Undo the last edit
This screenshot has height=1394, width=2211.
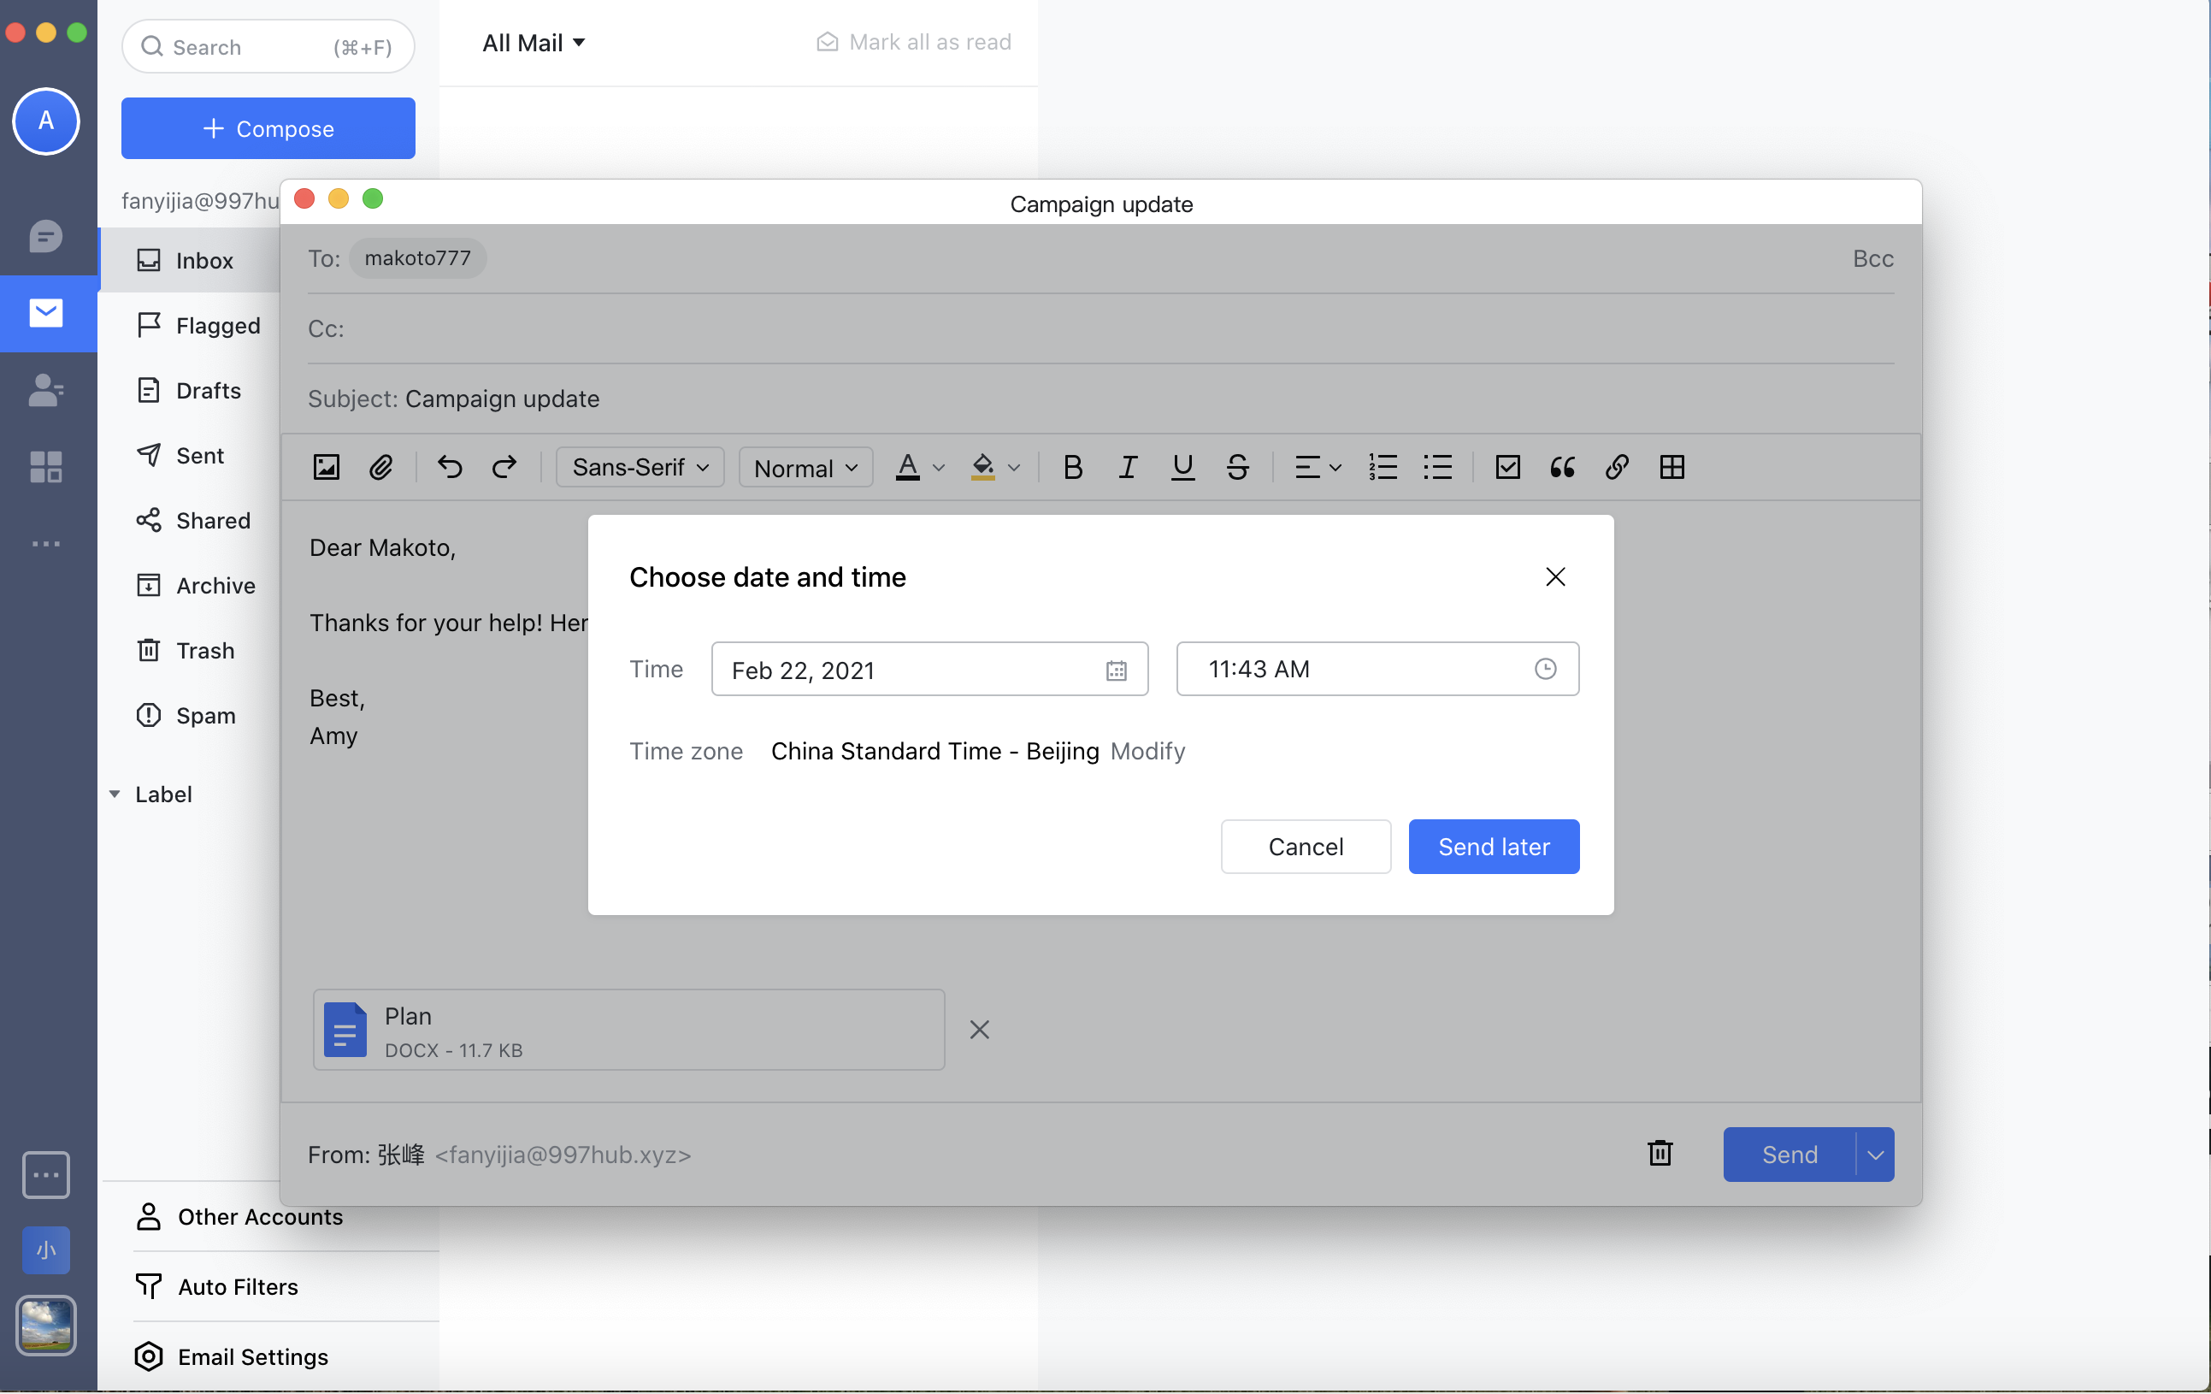(x=449, y=468)
